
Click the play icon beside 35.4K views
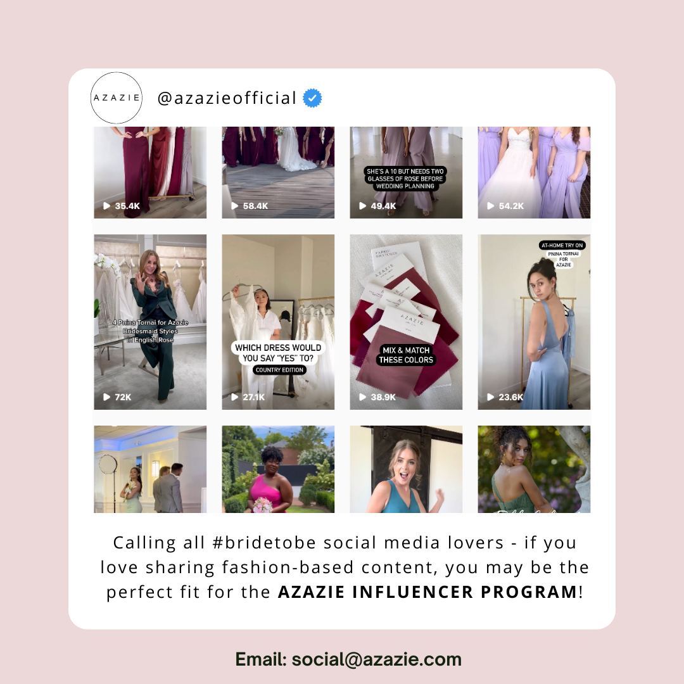click(106, 206)
